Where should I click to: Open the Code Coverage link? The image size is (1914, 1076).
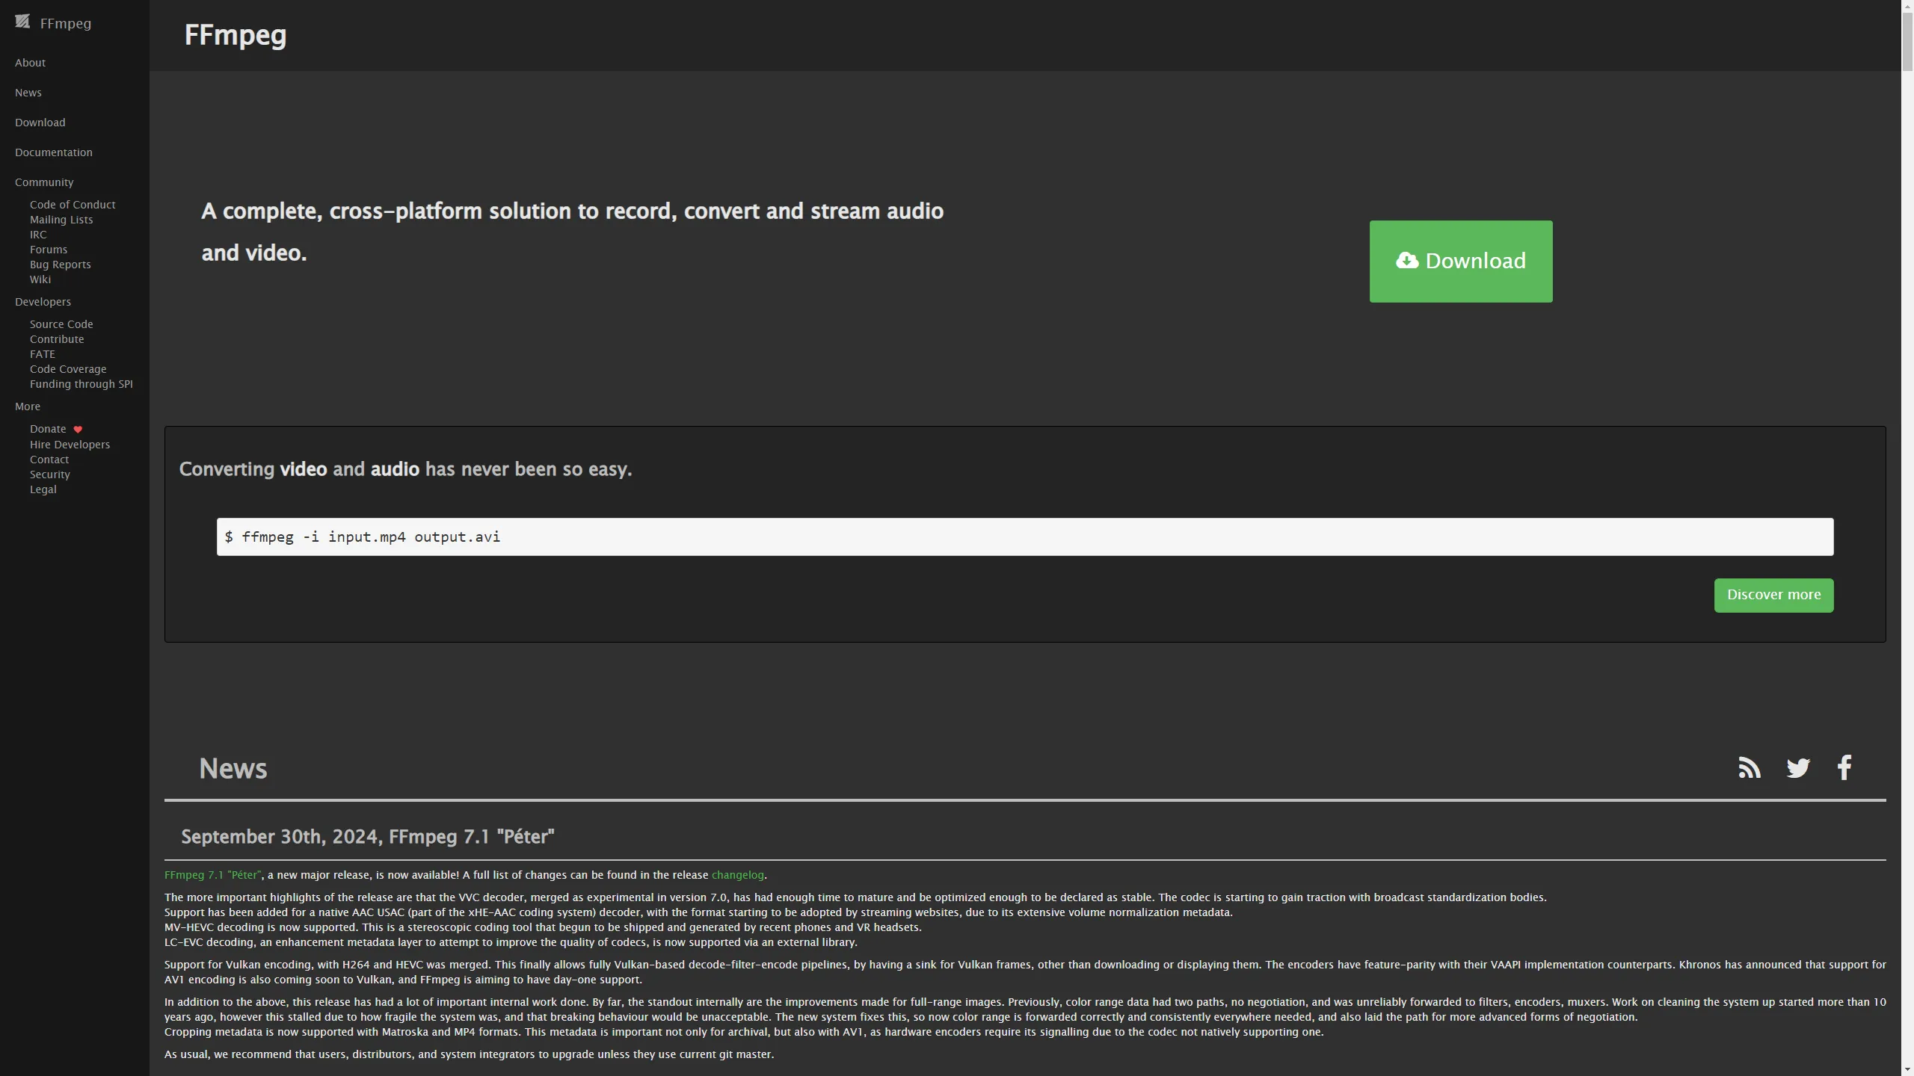coord(68,369)
